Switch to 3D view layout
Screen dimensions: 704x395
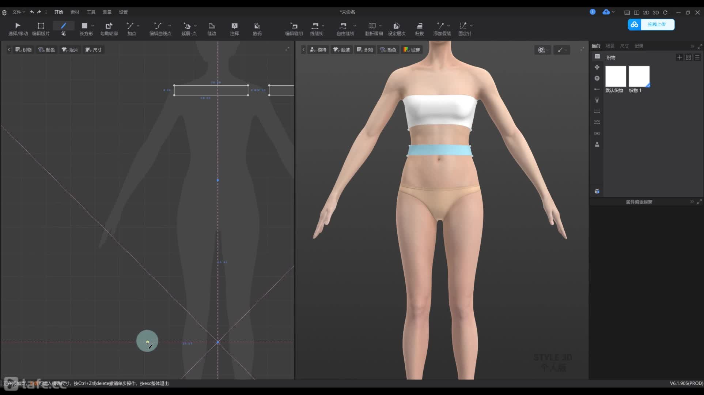click(656, 12)
